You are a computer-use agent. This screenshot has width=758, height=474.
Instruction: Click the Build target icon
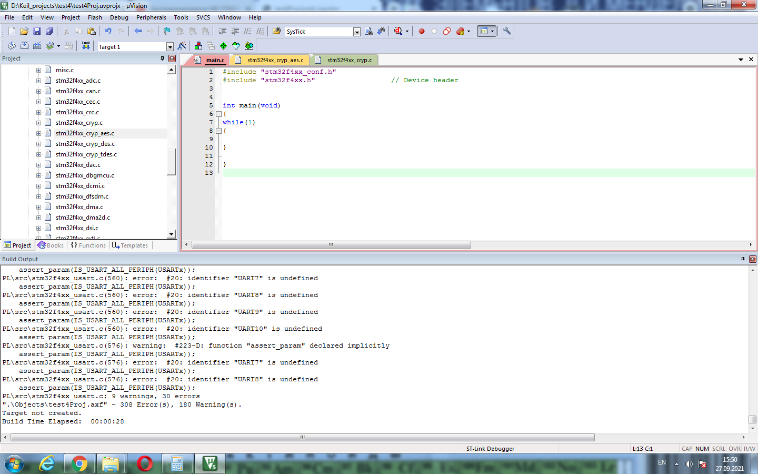(x=24, y=46)
